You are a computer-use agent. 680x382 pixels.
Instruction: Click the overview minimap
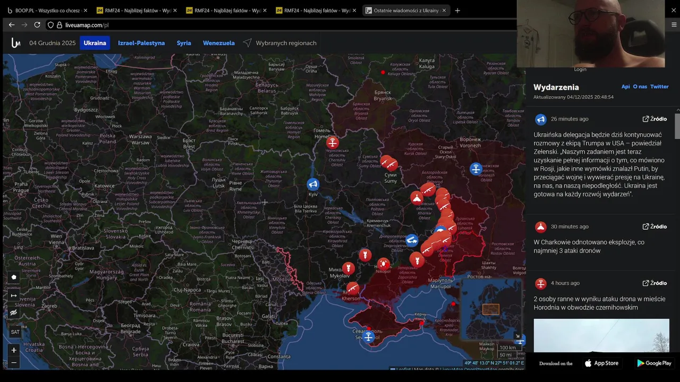[491, 309]
